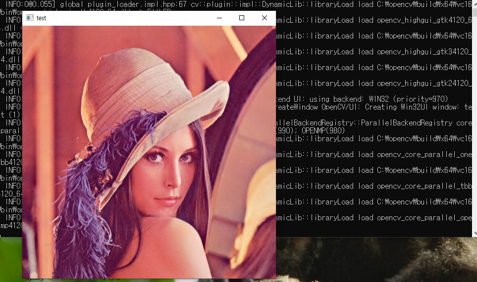Click console text fragment 'bb4120'
This screenshot has width=477, height=282.
tap(11, 162)
